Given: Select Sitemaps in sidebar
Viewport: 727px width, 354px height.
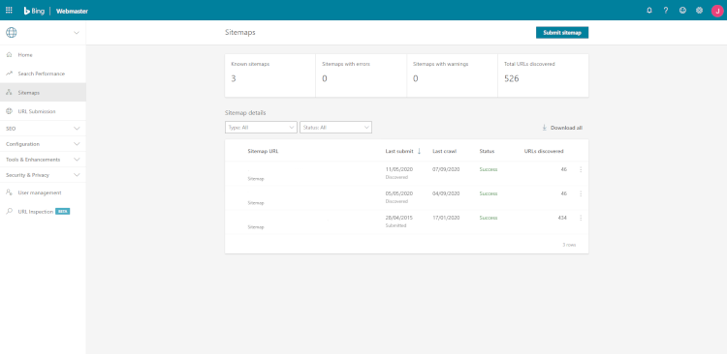Looking at the screenshot, I should point(43,93).
